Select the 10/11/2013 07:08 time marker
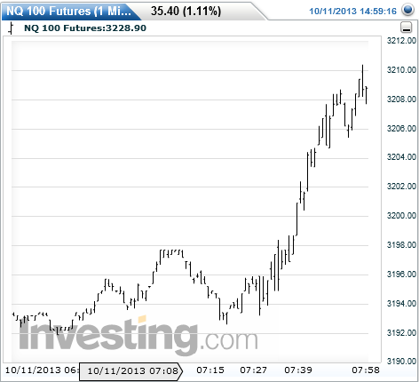Viewport: 419px width, 382px height. click(131, 371)
